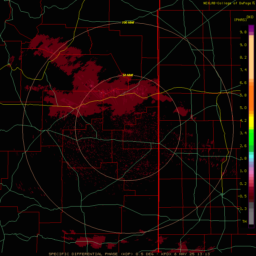Click the 100 NMI range ring label
This screenshot has width=256, height=256.
[128, 22]
